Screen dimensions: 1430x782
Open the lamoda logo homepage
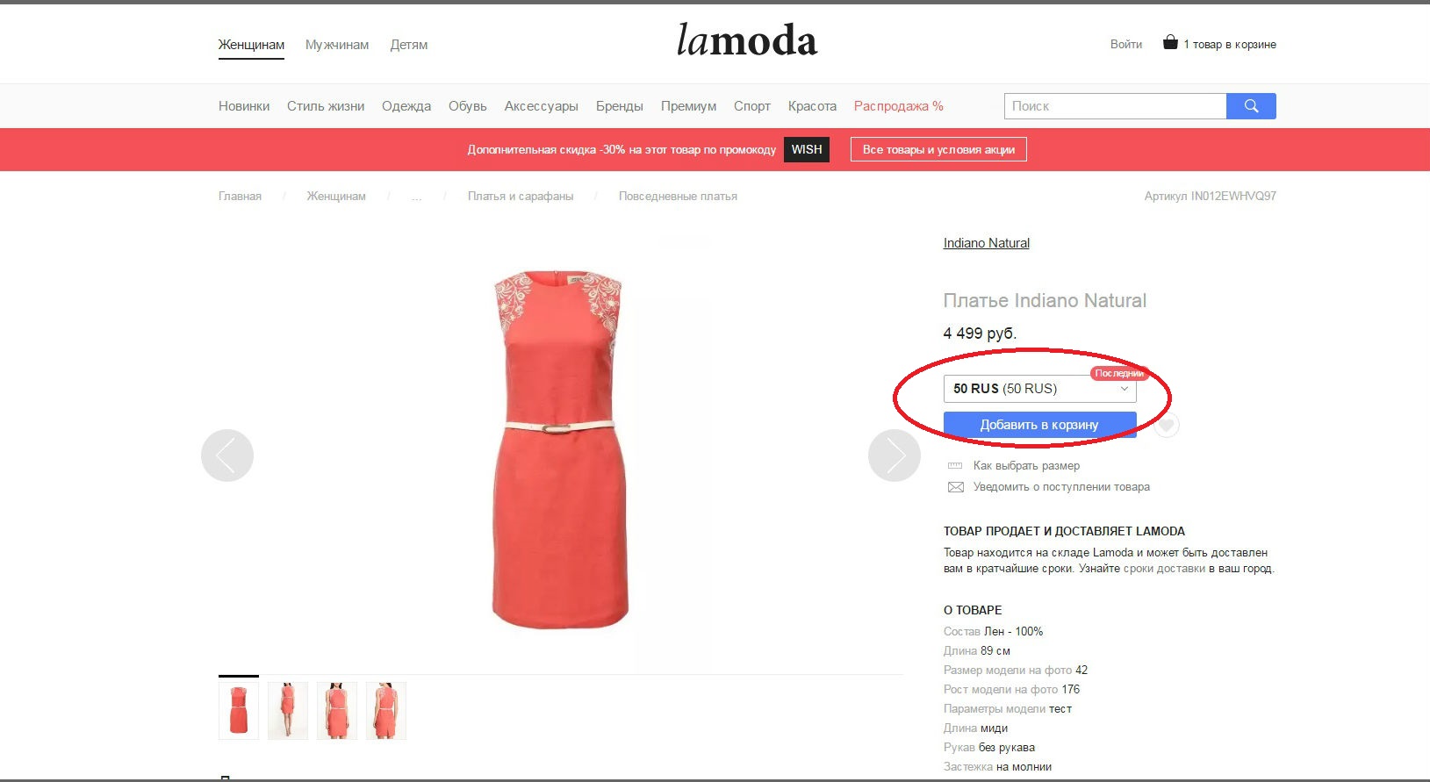747,40
